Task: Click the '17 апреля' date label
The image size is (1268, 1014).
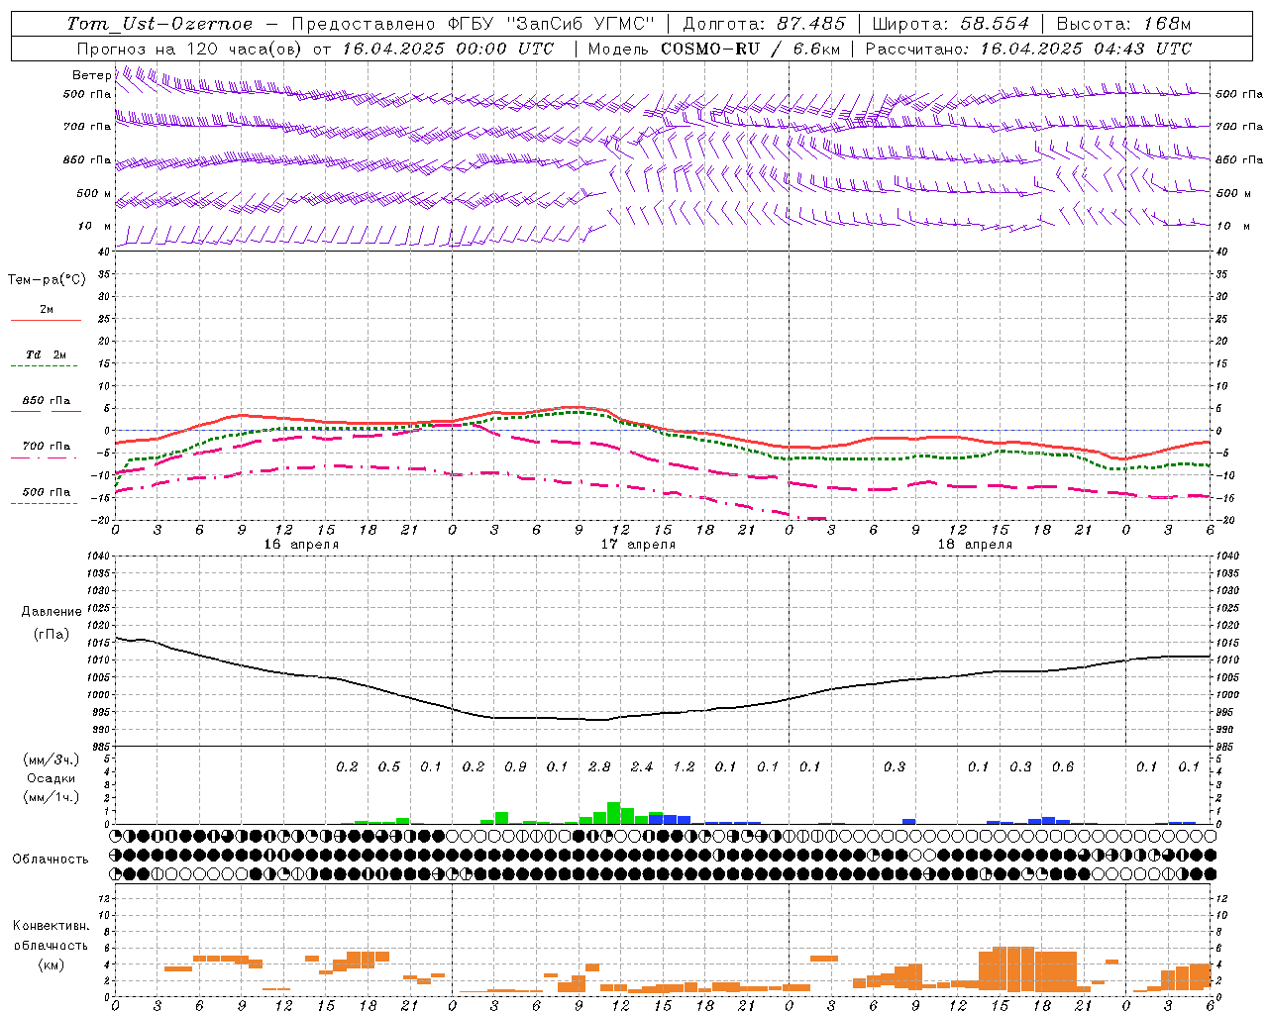Action: click(x=638, y=545)
